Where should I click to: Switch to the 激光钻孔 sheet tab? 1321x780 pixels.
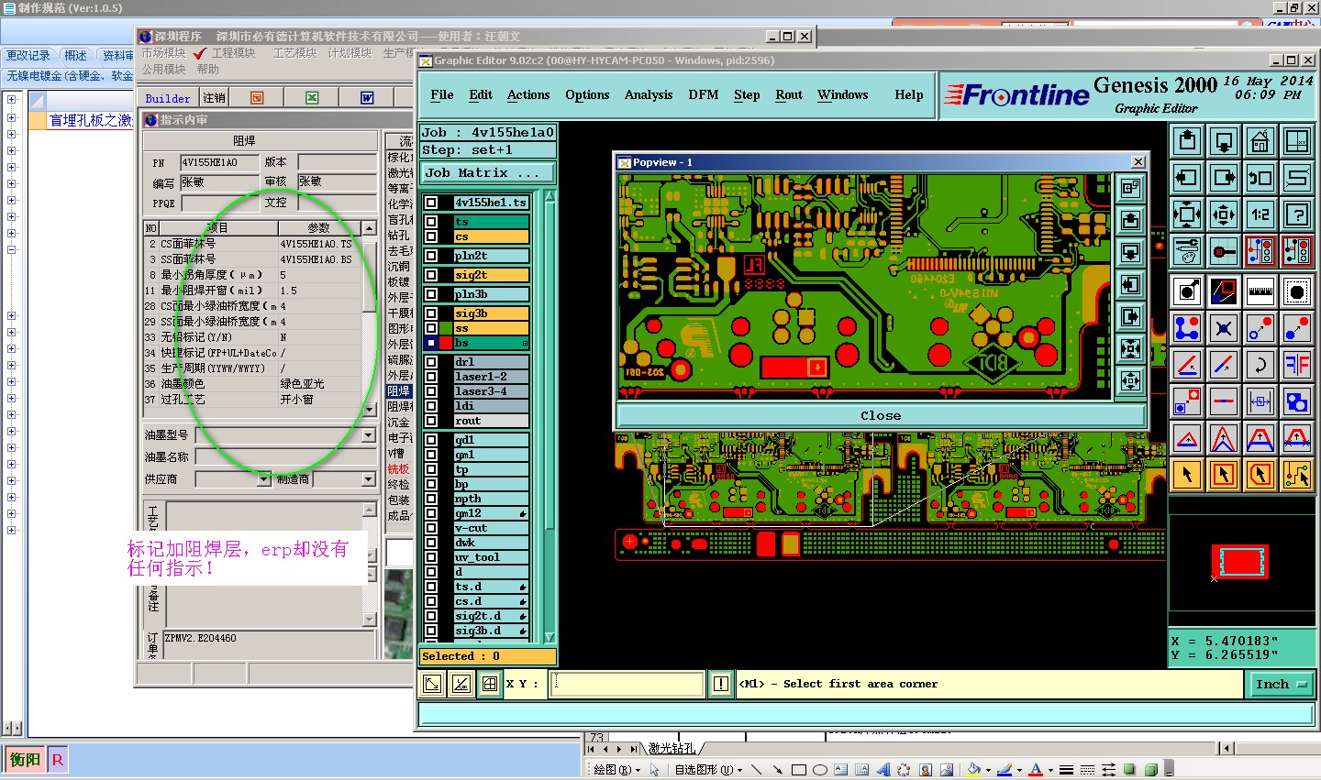(x=672, y=749)
